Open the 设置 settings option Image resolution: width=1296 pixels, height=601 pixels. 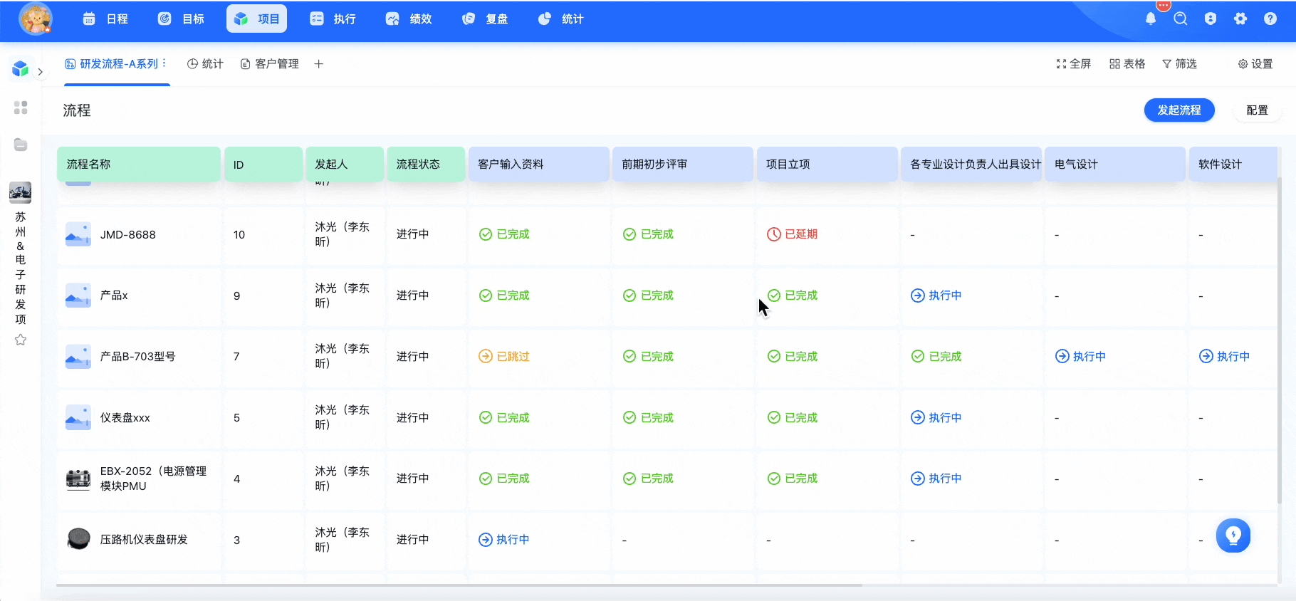point(1255,64)
